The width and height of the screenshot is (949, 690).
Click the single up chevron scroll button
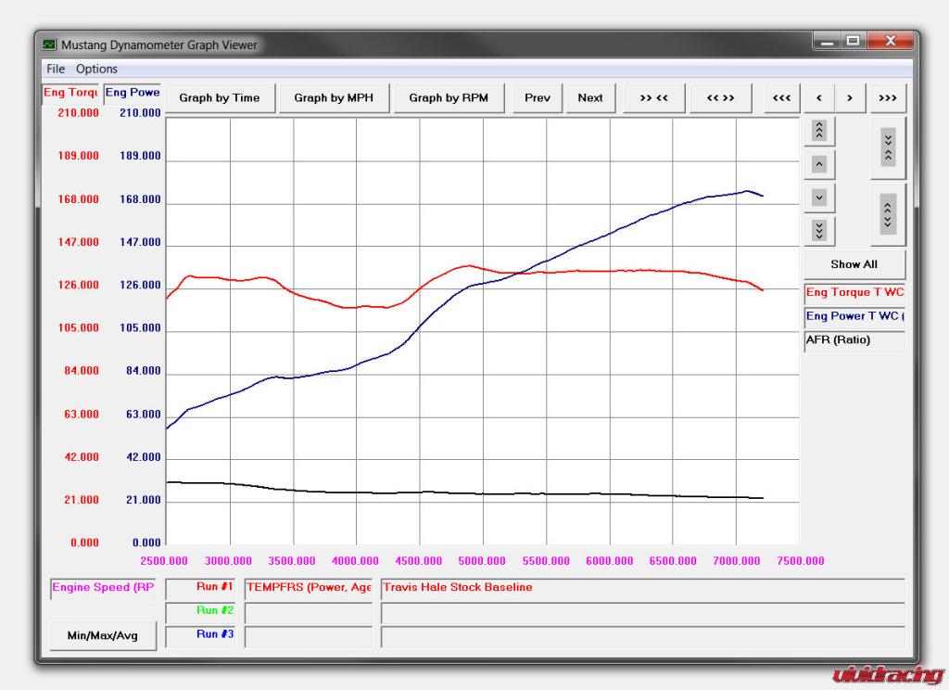tap(818, 164)
